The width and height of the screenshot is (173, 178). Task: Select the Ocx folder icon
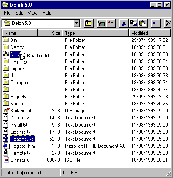tap(6, 90)
